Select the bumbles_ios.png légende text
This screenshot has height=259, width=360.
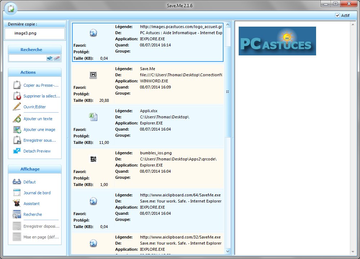click(x=156, y=153)
